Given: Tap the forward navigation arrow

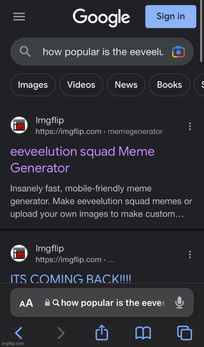Looking at the screenshot, I should (x=61, y=333).
